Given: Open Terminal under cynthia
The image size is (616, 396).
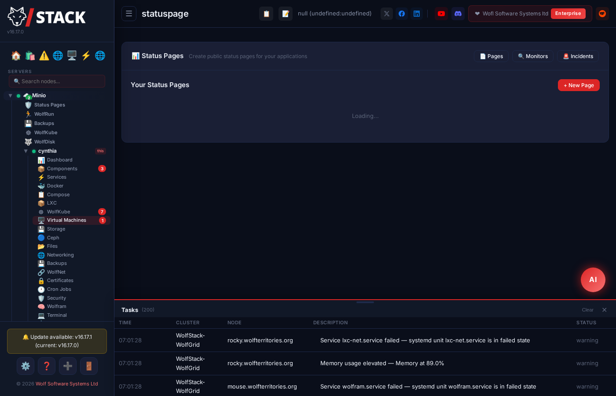Looking at the screenshot, I should point(57,315).
